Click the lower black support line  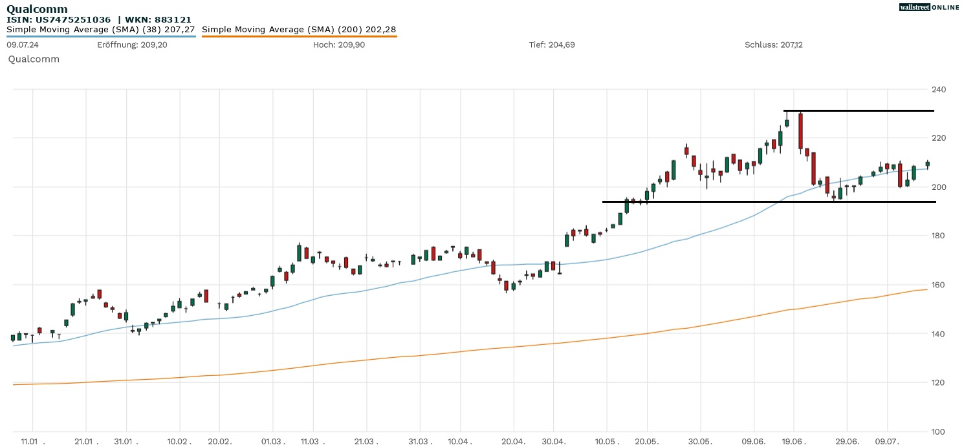[x=712, y=202]
